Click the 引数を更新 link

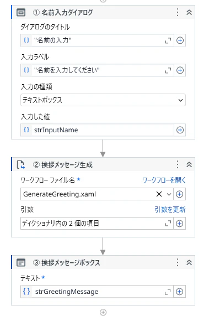pos(170,210)
